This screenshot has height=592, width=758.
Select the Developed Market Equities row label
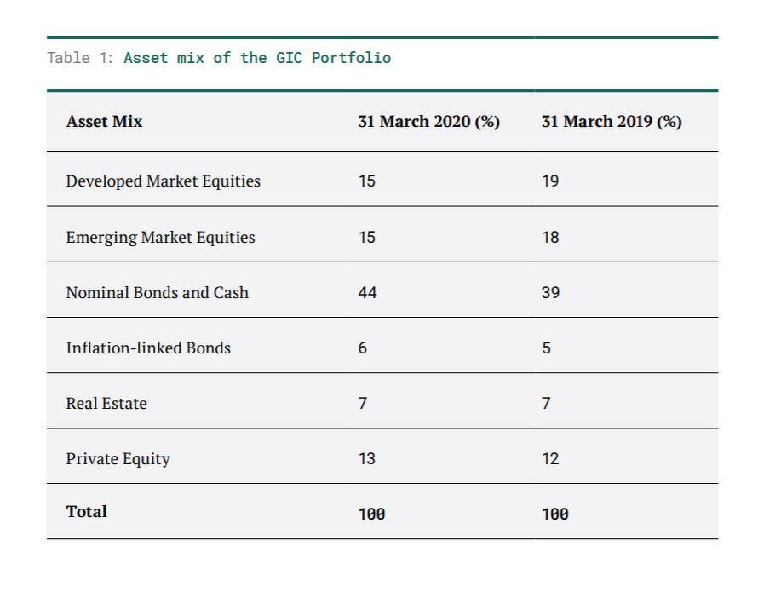tap(164, 181)
